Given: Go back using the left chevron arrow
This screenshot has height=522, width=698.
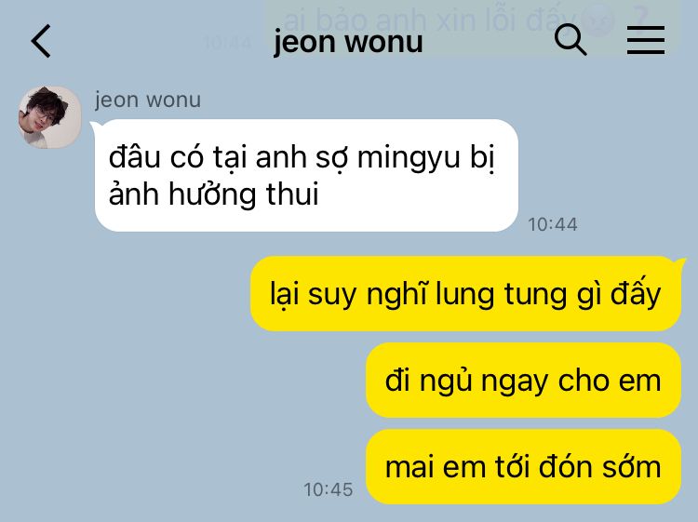Looking at the screenshot, I should pos(41,41).
